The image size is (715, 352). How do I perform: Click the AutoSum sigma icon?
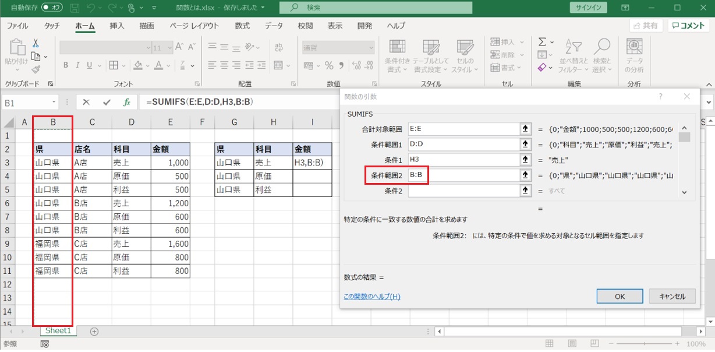coord(542,42)
